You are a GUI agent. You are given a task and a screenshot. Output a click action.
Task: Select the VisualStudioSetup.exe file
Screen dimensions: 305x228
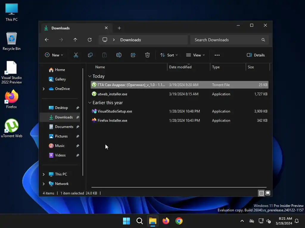[180, 111]
